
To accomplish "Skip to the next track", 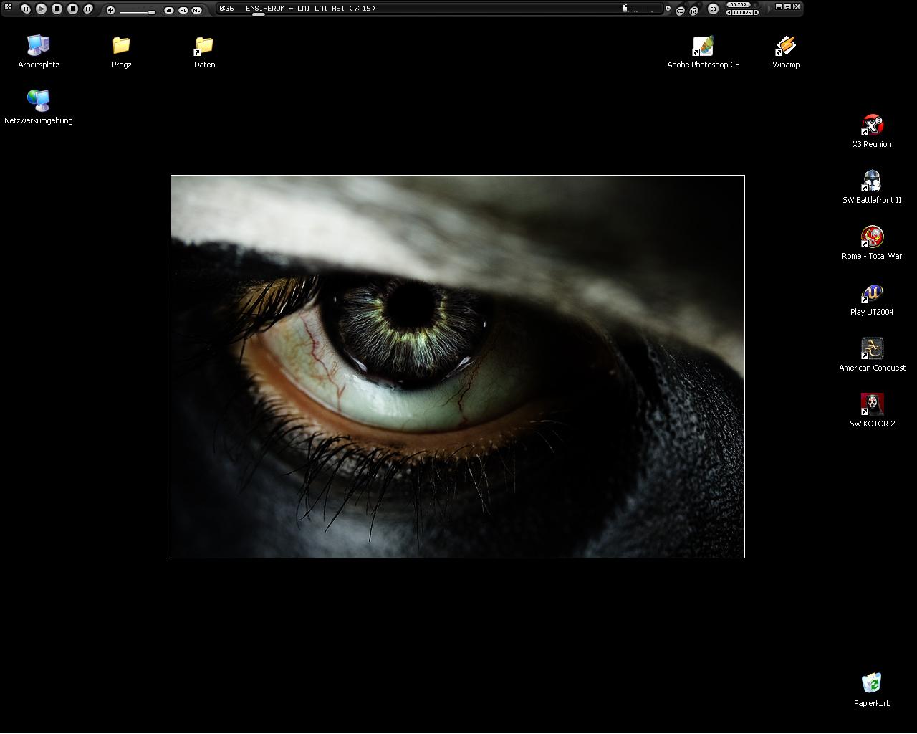I will (x=88, y=9).
